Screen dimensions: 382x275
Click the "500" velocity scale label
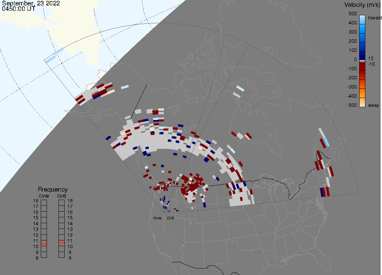[352, 14]
